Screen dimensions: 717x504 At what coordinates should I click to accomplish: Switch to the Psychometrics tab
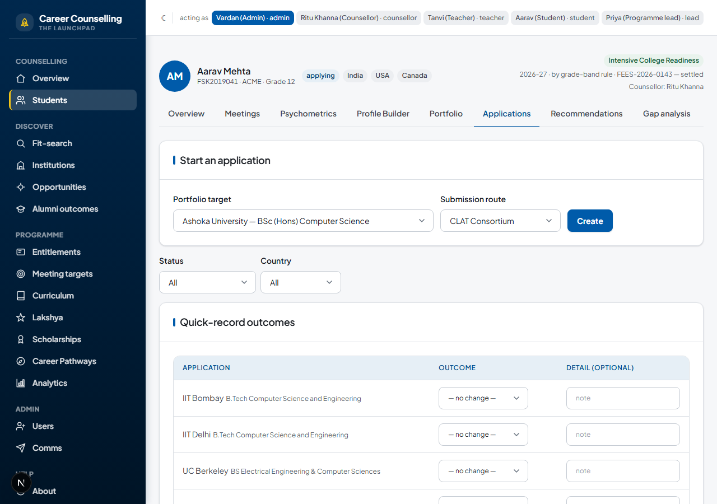pyautogui.click(x=309, y=114)
